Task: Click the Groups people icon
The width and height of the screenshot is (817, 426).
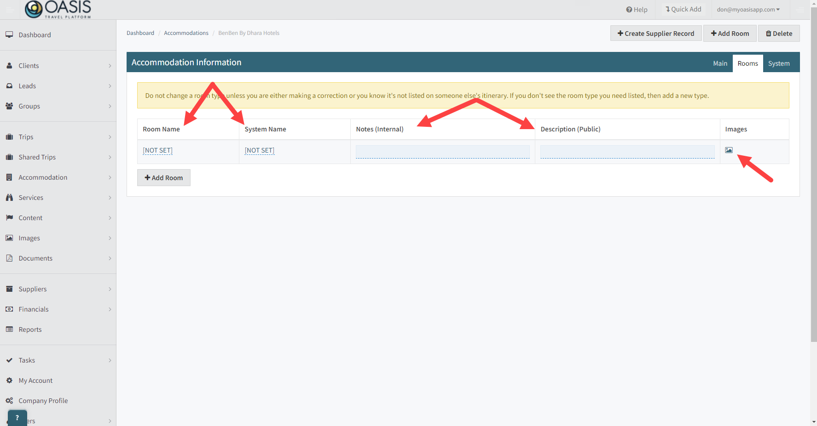Action: (9, 106)
